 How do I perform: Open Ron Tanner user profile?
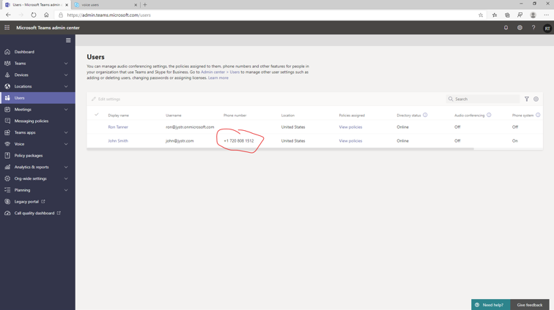pos(118,127)
